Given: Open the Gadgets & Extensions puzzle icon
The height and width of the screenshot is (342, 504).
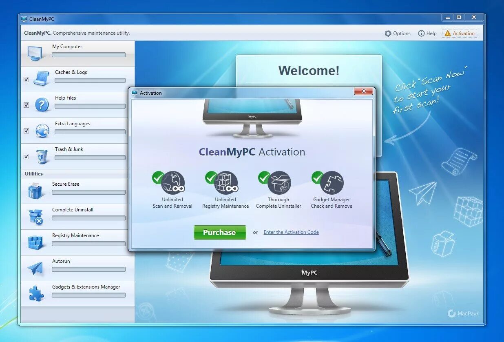Looking at the screenshot, I should tap(36, 293).
